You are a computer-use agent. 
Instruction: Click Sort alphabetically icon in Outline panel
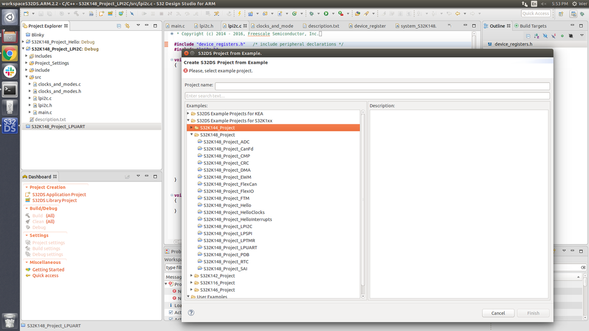(537, 36)
